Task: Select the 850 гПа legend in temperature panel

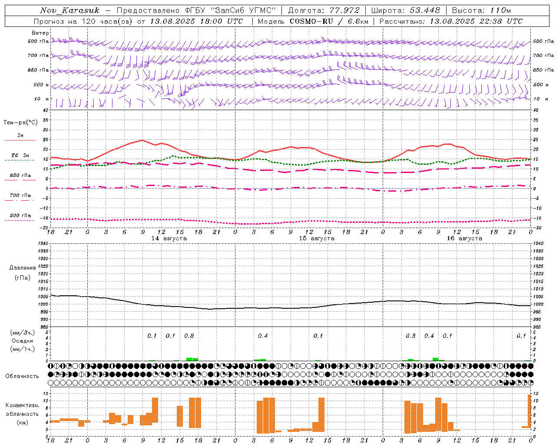Action: point(20,176)
